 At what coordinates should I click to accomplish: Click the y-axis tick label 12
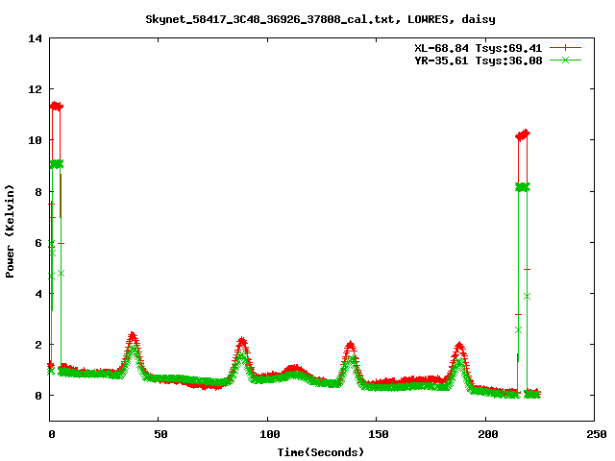pos(36,89)
